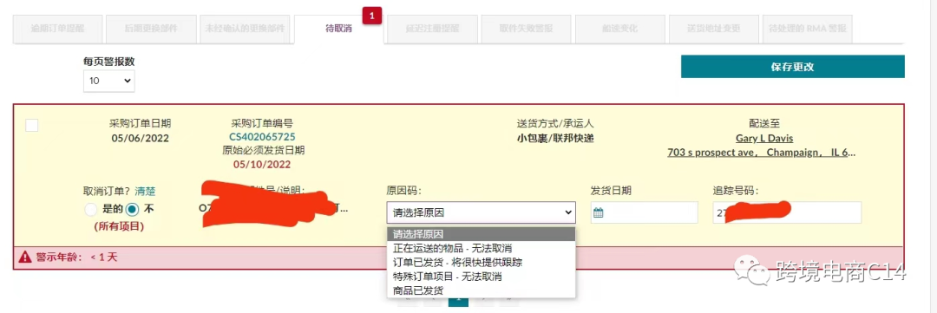
Task: Choose 请选择原因 placeholder in the list
Action: tap(481, 233)
